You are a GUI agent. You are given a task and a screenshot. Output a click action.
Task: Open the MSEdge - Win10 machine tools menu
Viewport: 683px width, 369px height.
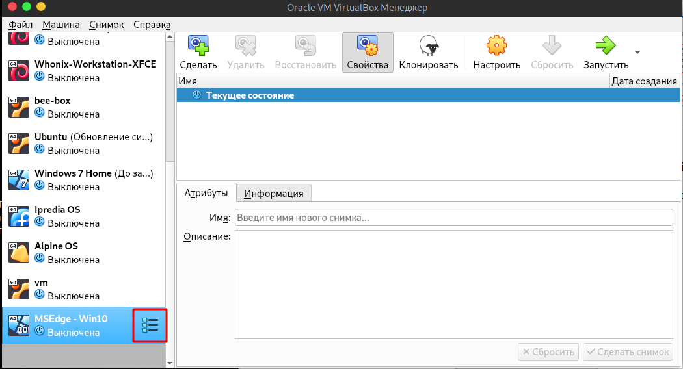point(150,325)
